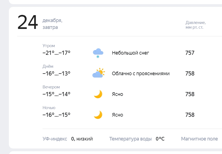Image resolution: width=222 pixels, height=154 pixels.
Task: Click the partly cloudy sun icon
Action: click(98, 73)
